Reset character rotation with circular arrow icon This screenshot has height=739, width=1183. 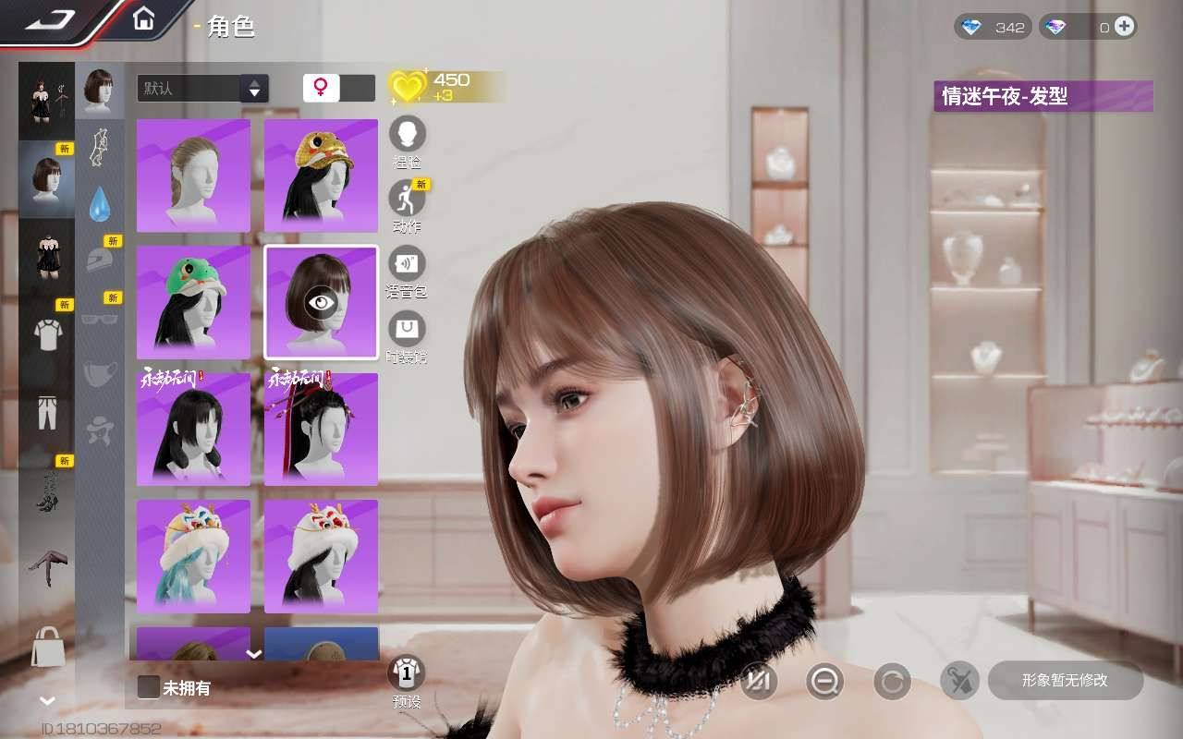(x=892, y=682)
